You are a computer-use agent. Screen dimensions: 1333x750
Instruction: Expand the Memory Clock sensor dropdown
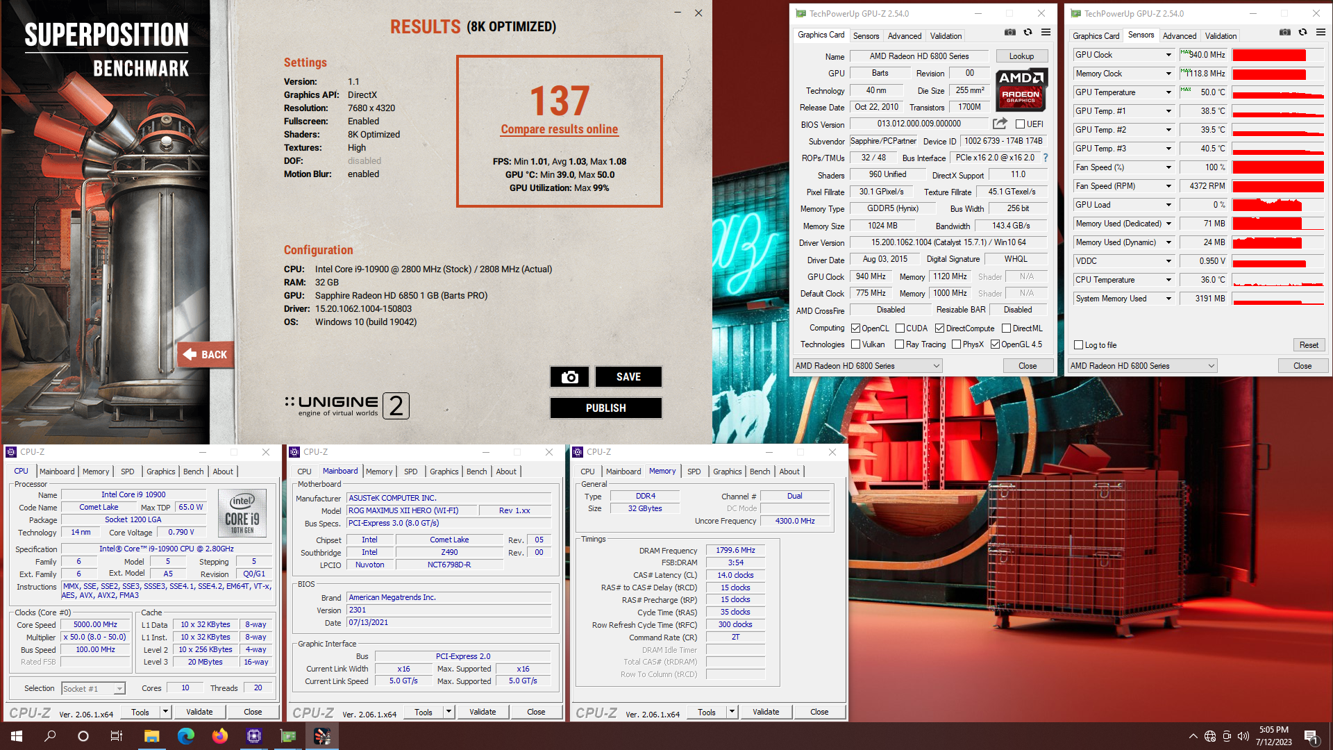click(x=1168, y=74)
